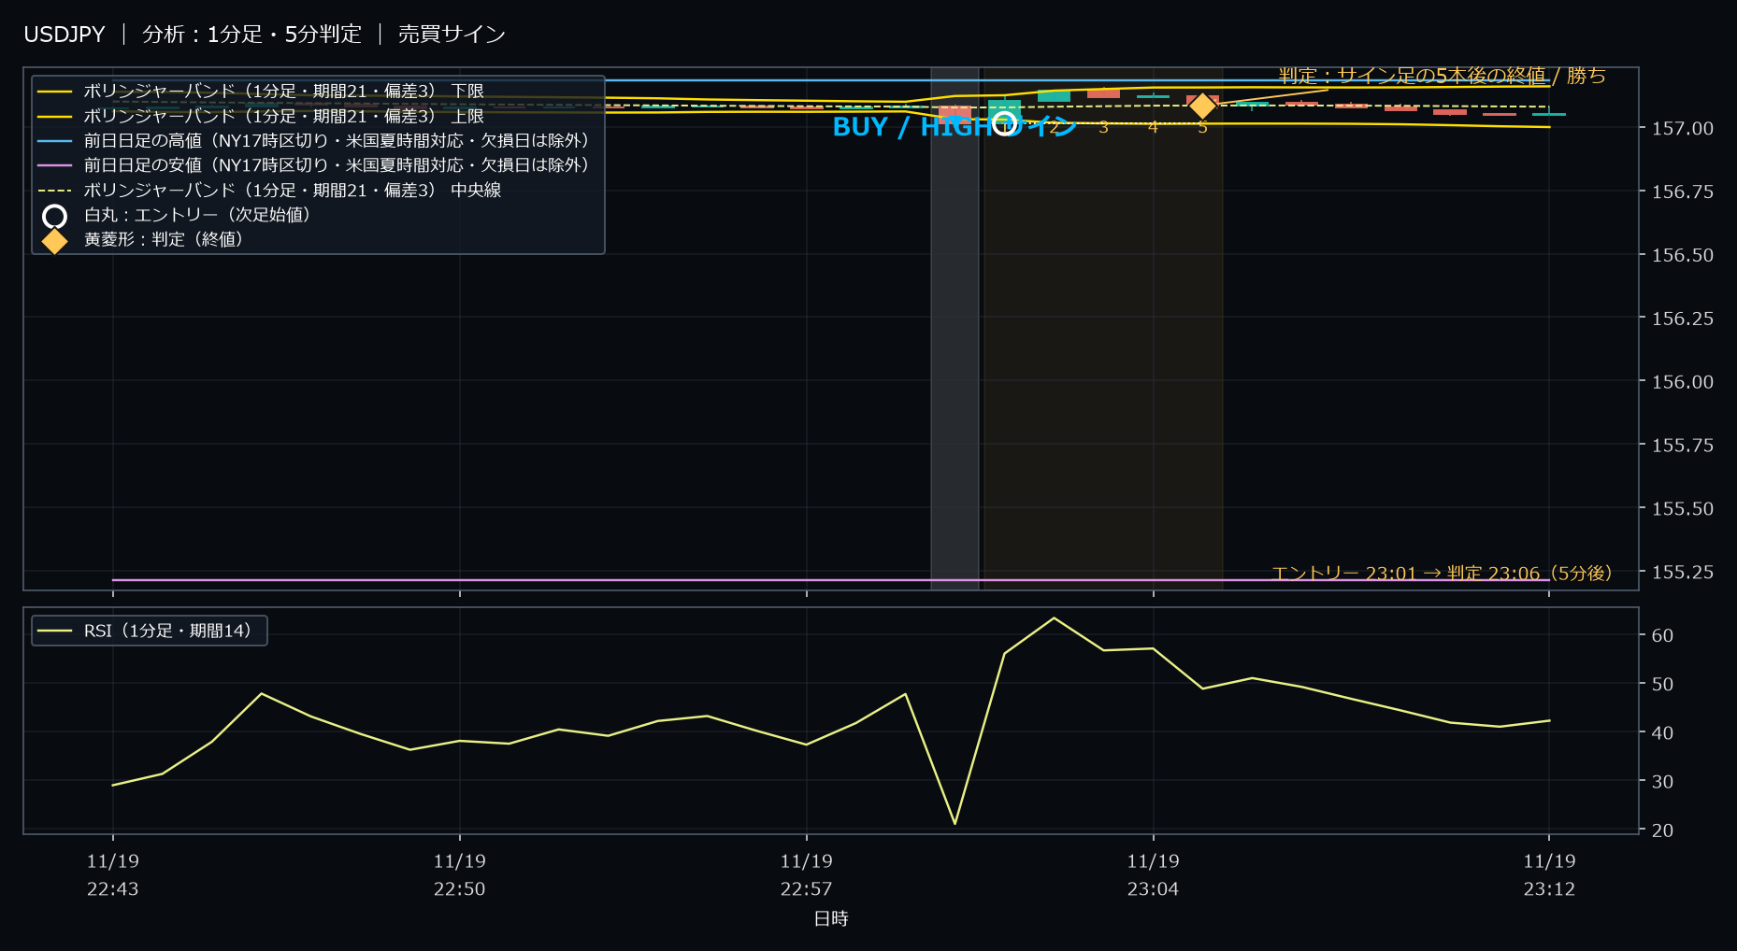Image resolution: width=1737 pixels, height=951 pixels.
Task: Click the 156.50 price axis label
Action: click(x=1682, y=255)
